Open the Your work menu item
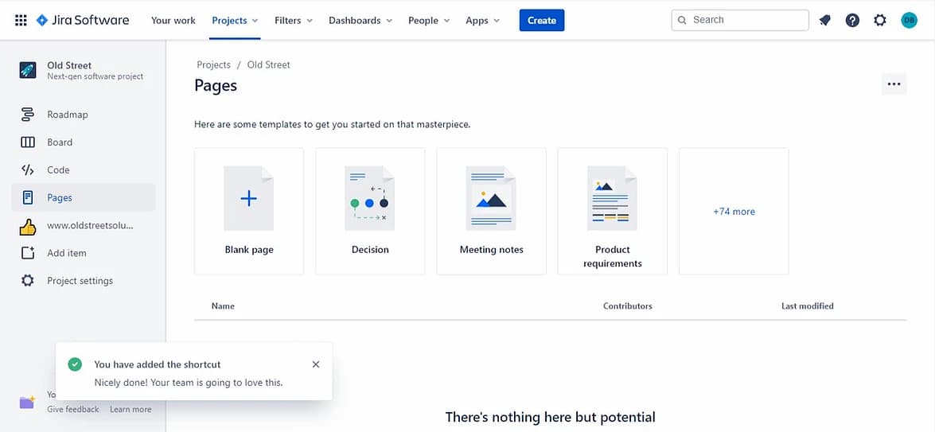 pos(173,20)
